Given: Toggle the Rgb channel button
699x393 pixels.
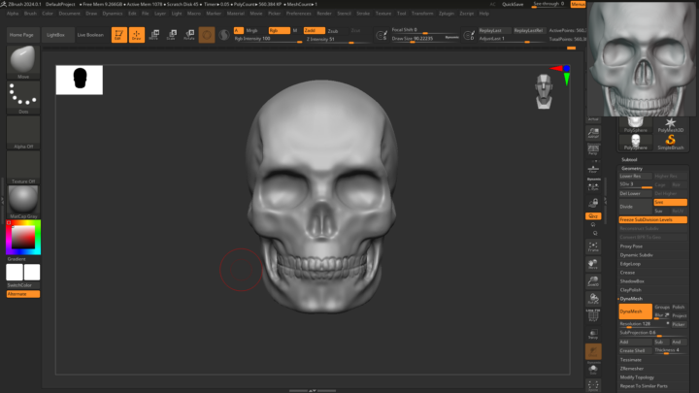Looking at the screenshot, I should [x=279, y=31].
